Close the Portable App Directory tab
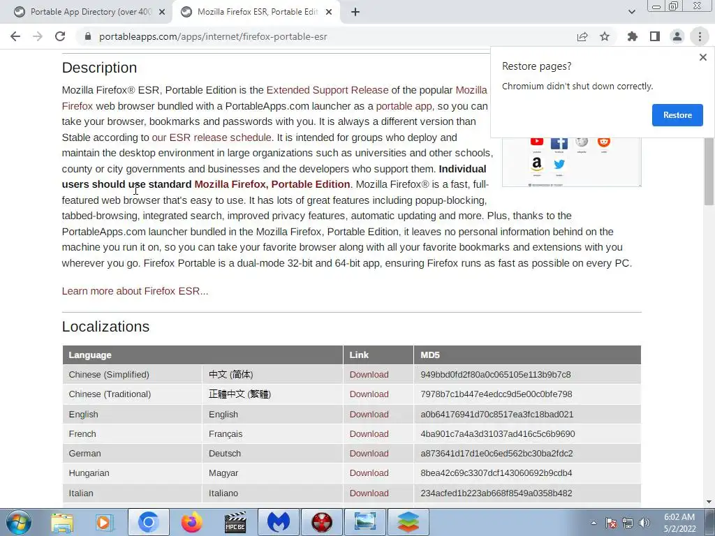 [162, 13]
